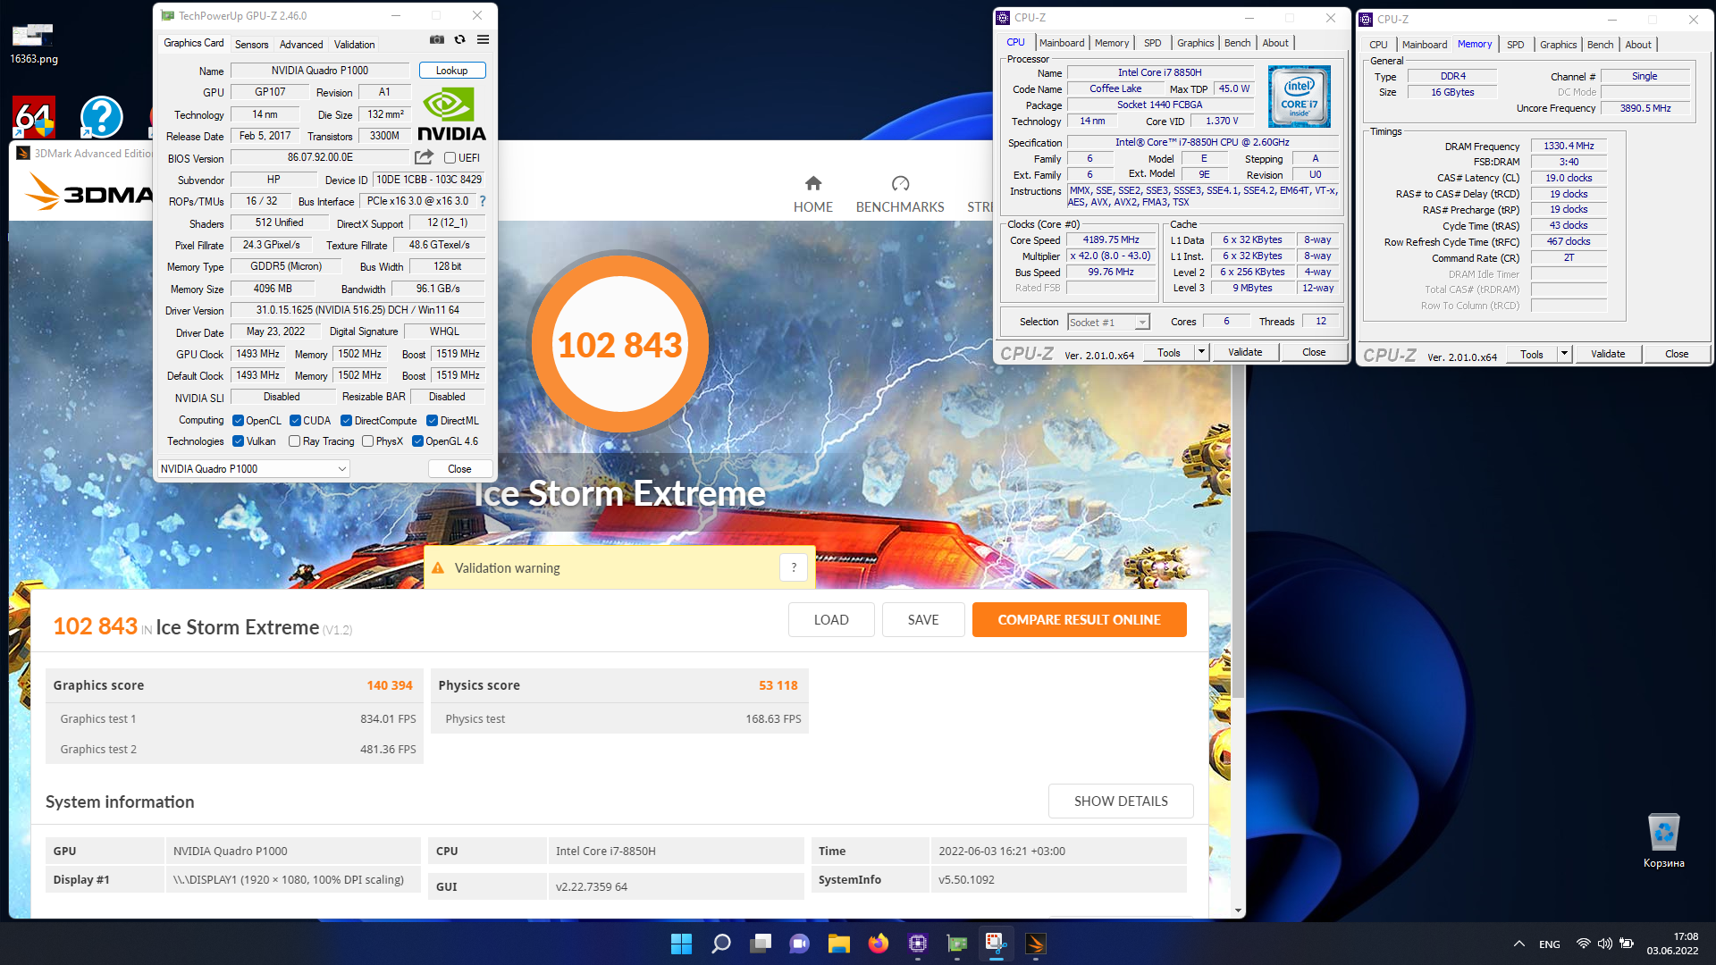Click validation warning triangle icon
The height and width of the screenshot is (965, 1716).
[x=438, y=568]
